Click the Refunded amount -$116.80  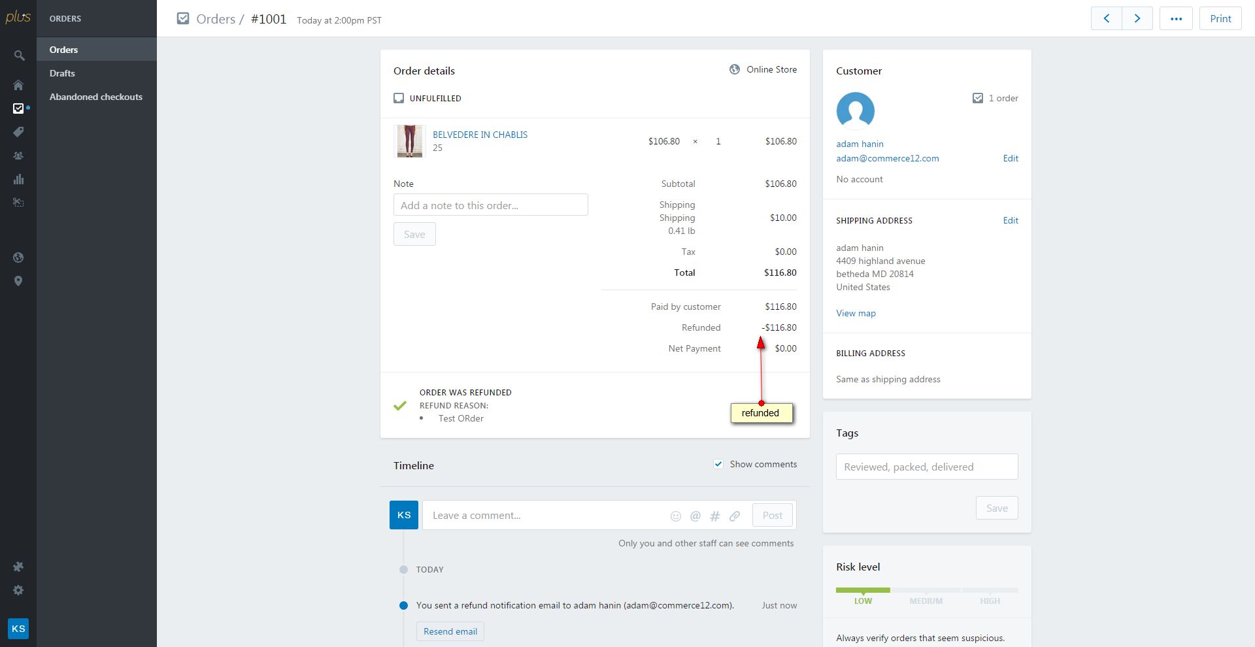(779, 327)
